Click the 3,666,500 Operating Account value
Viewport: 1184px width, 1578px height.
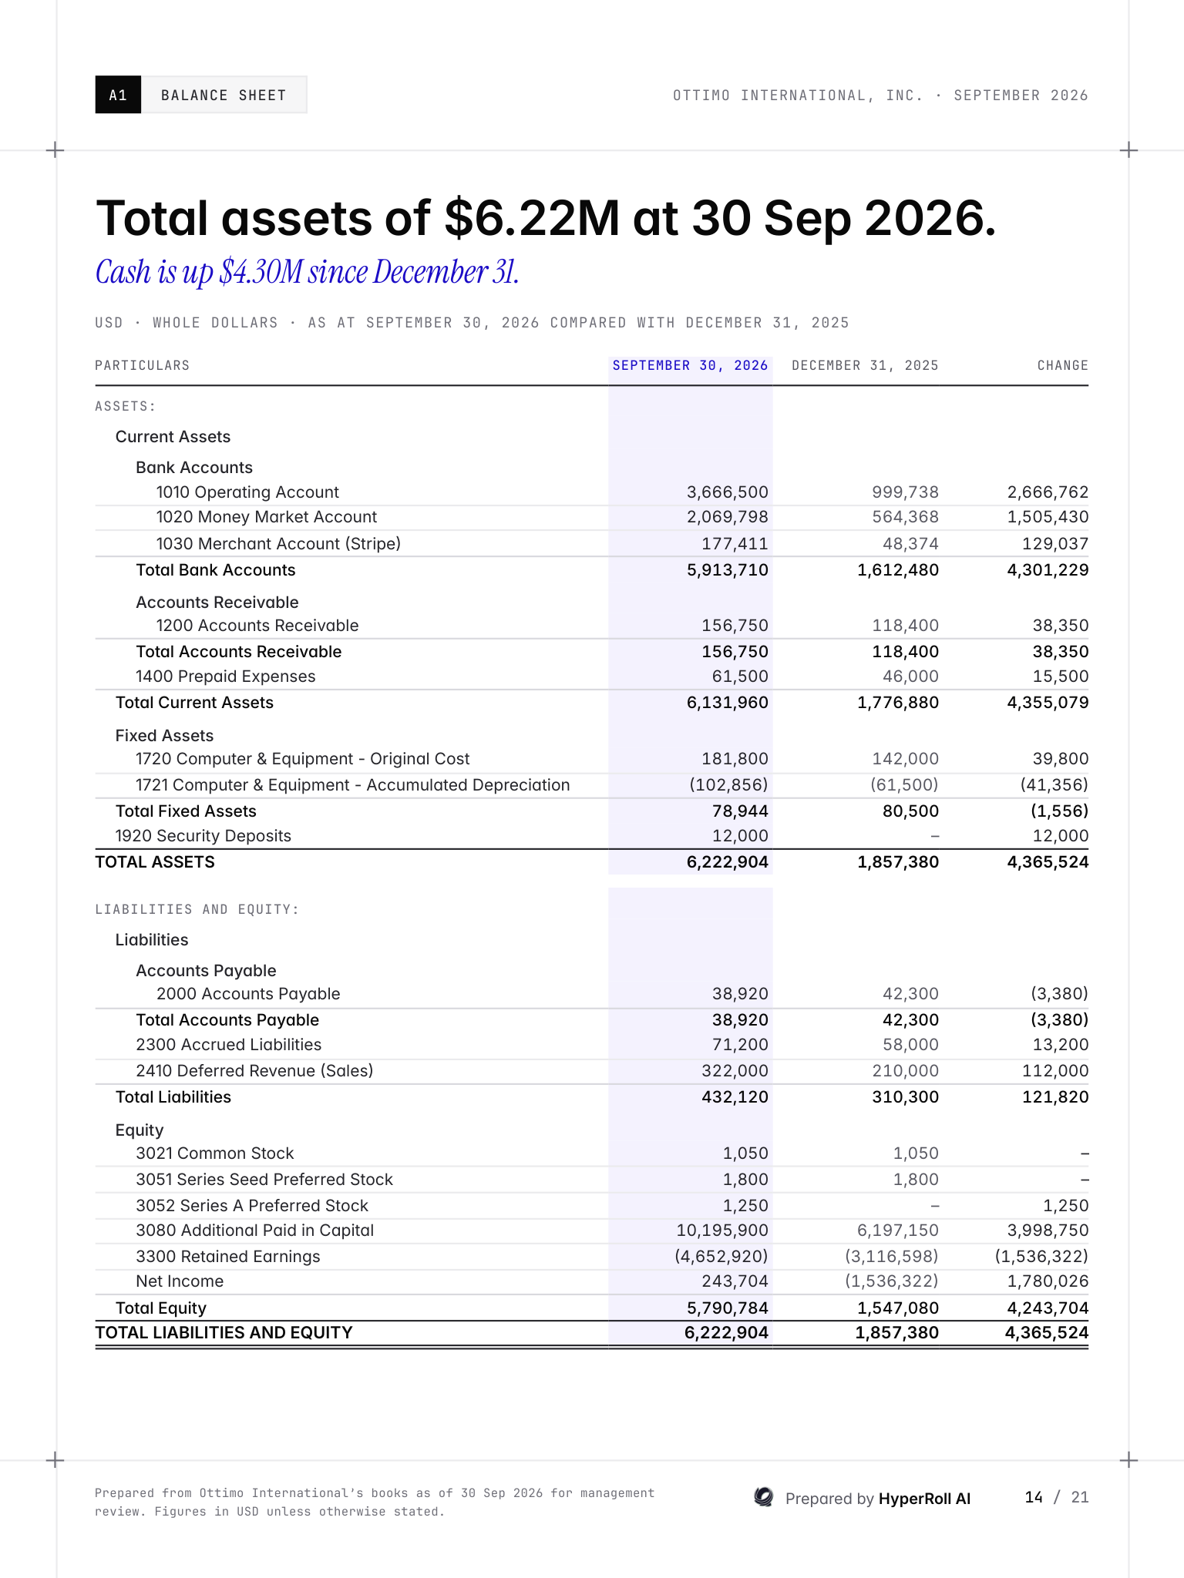point(727,492)
